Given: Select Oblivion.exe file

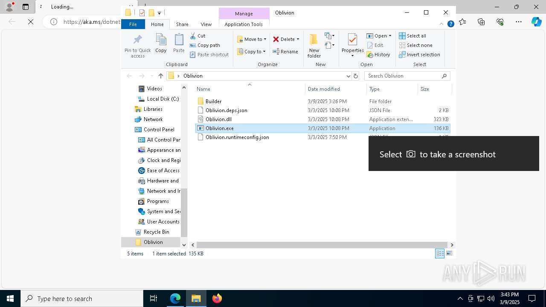Looking at the screenshot, I should click(x=322, y=128).
